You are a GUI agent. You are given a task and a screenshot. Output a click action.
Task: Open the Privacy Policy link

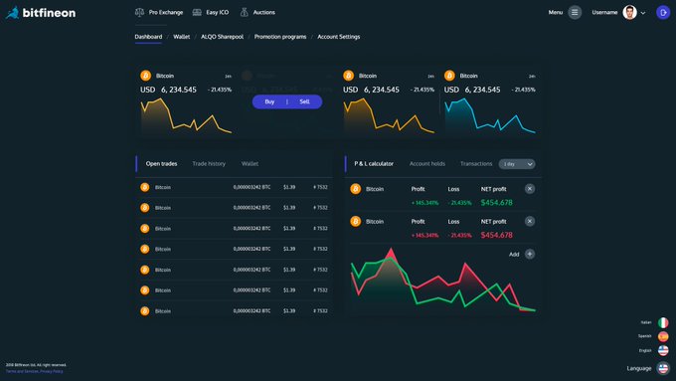tap(52, 371)
